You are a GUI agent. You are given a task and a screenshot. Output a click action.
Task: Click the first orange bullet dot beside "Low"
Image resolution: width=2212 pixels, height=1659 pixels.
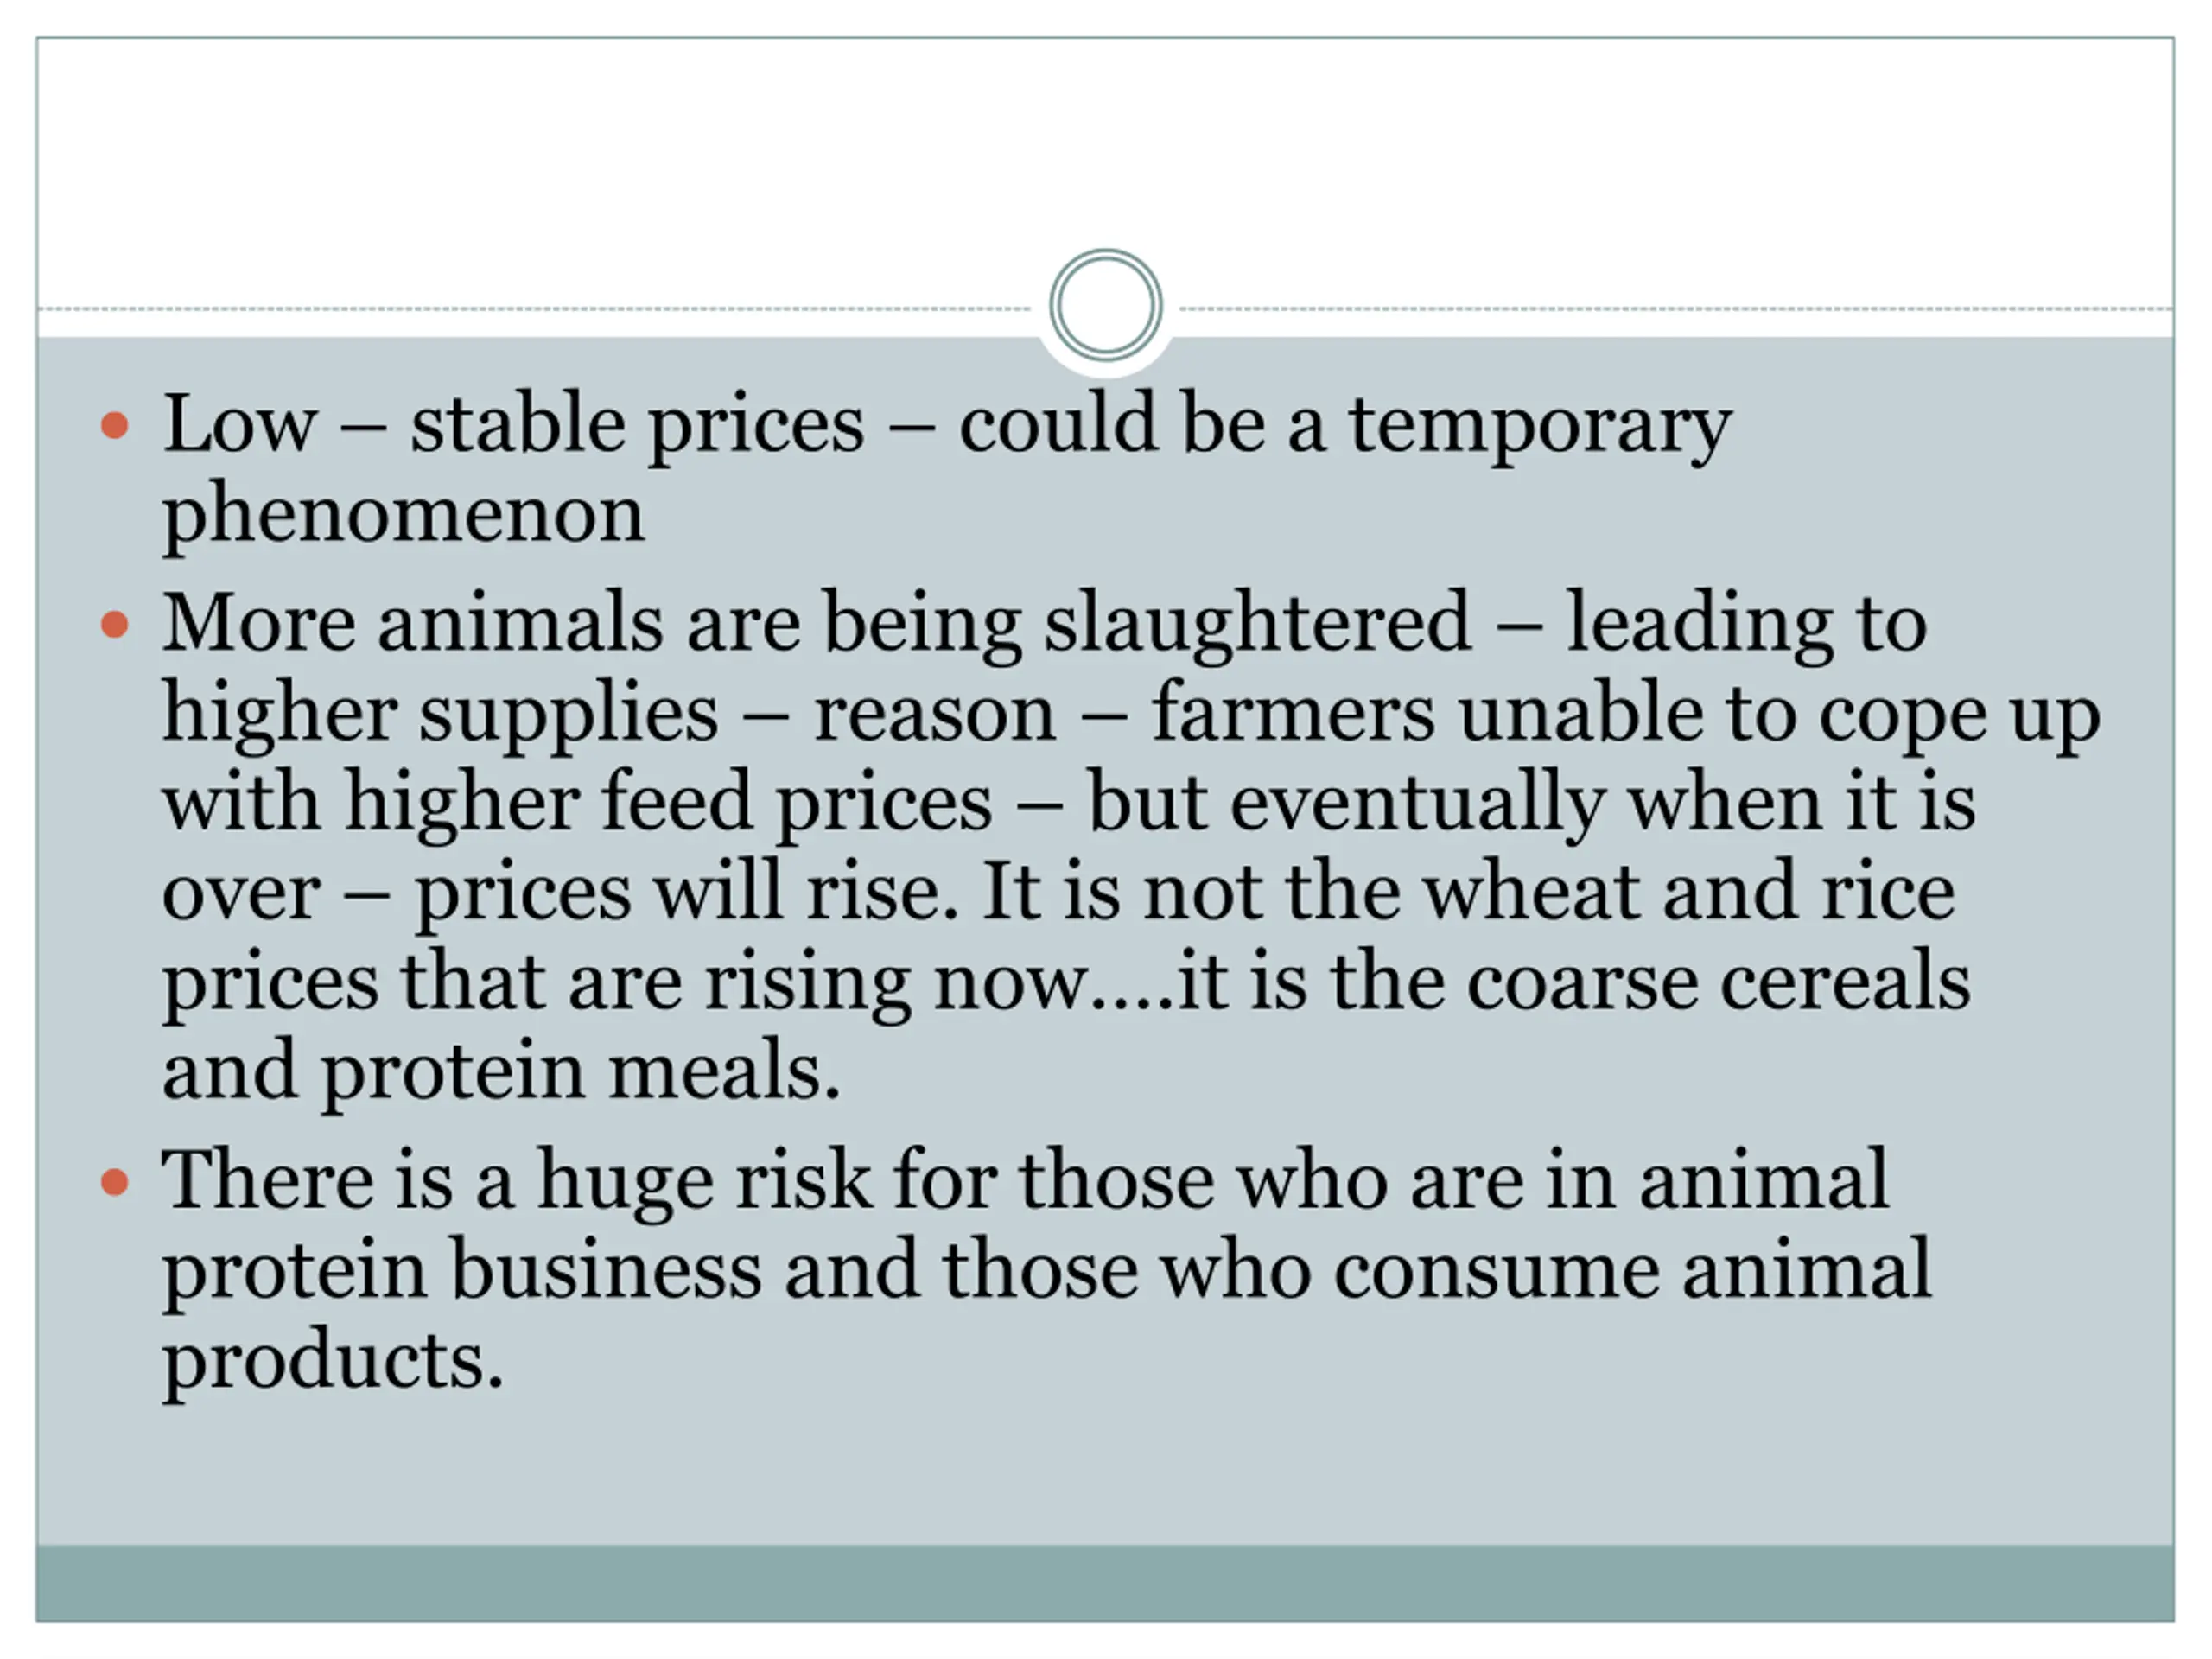coord(115,426)
